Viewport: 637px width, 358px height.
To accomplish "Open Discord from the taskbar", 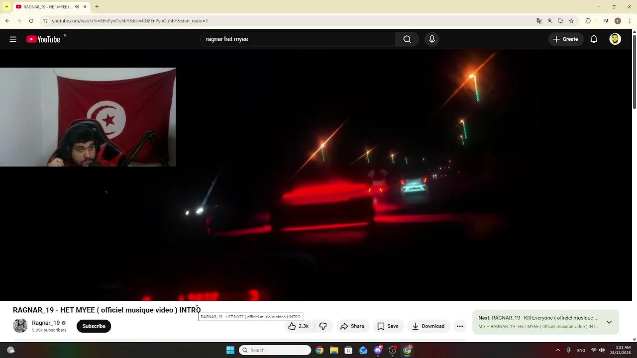I will tap(378, 350).
